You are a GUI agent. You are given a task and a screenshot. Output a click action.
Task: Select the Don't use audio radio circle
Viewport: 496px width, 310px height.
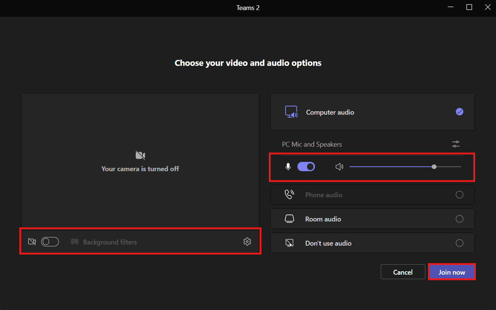[460, 243]
